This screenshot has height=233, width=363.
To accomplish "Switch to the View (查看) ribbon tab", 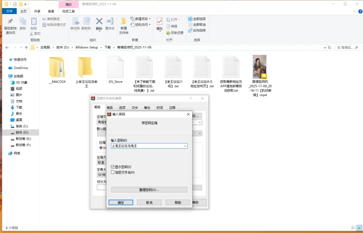I will point(51,11).
